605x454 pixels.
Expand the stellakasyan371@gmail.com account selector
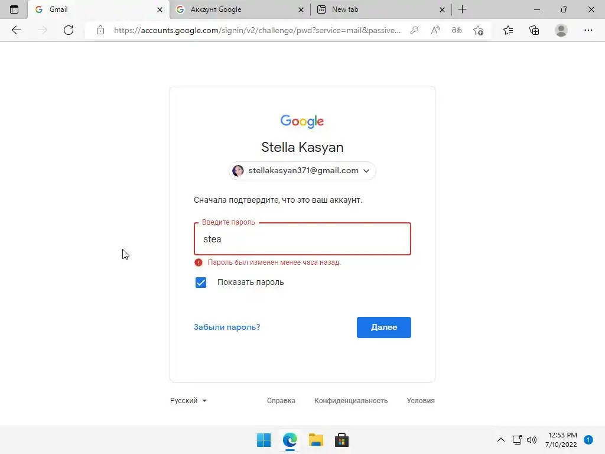[x=302, y=171]
